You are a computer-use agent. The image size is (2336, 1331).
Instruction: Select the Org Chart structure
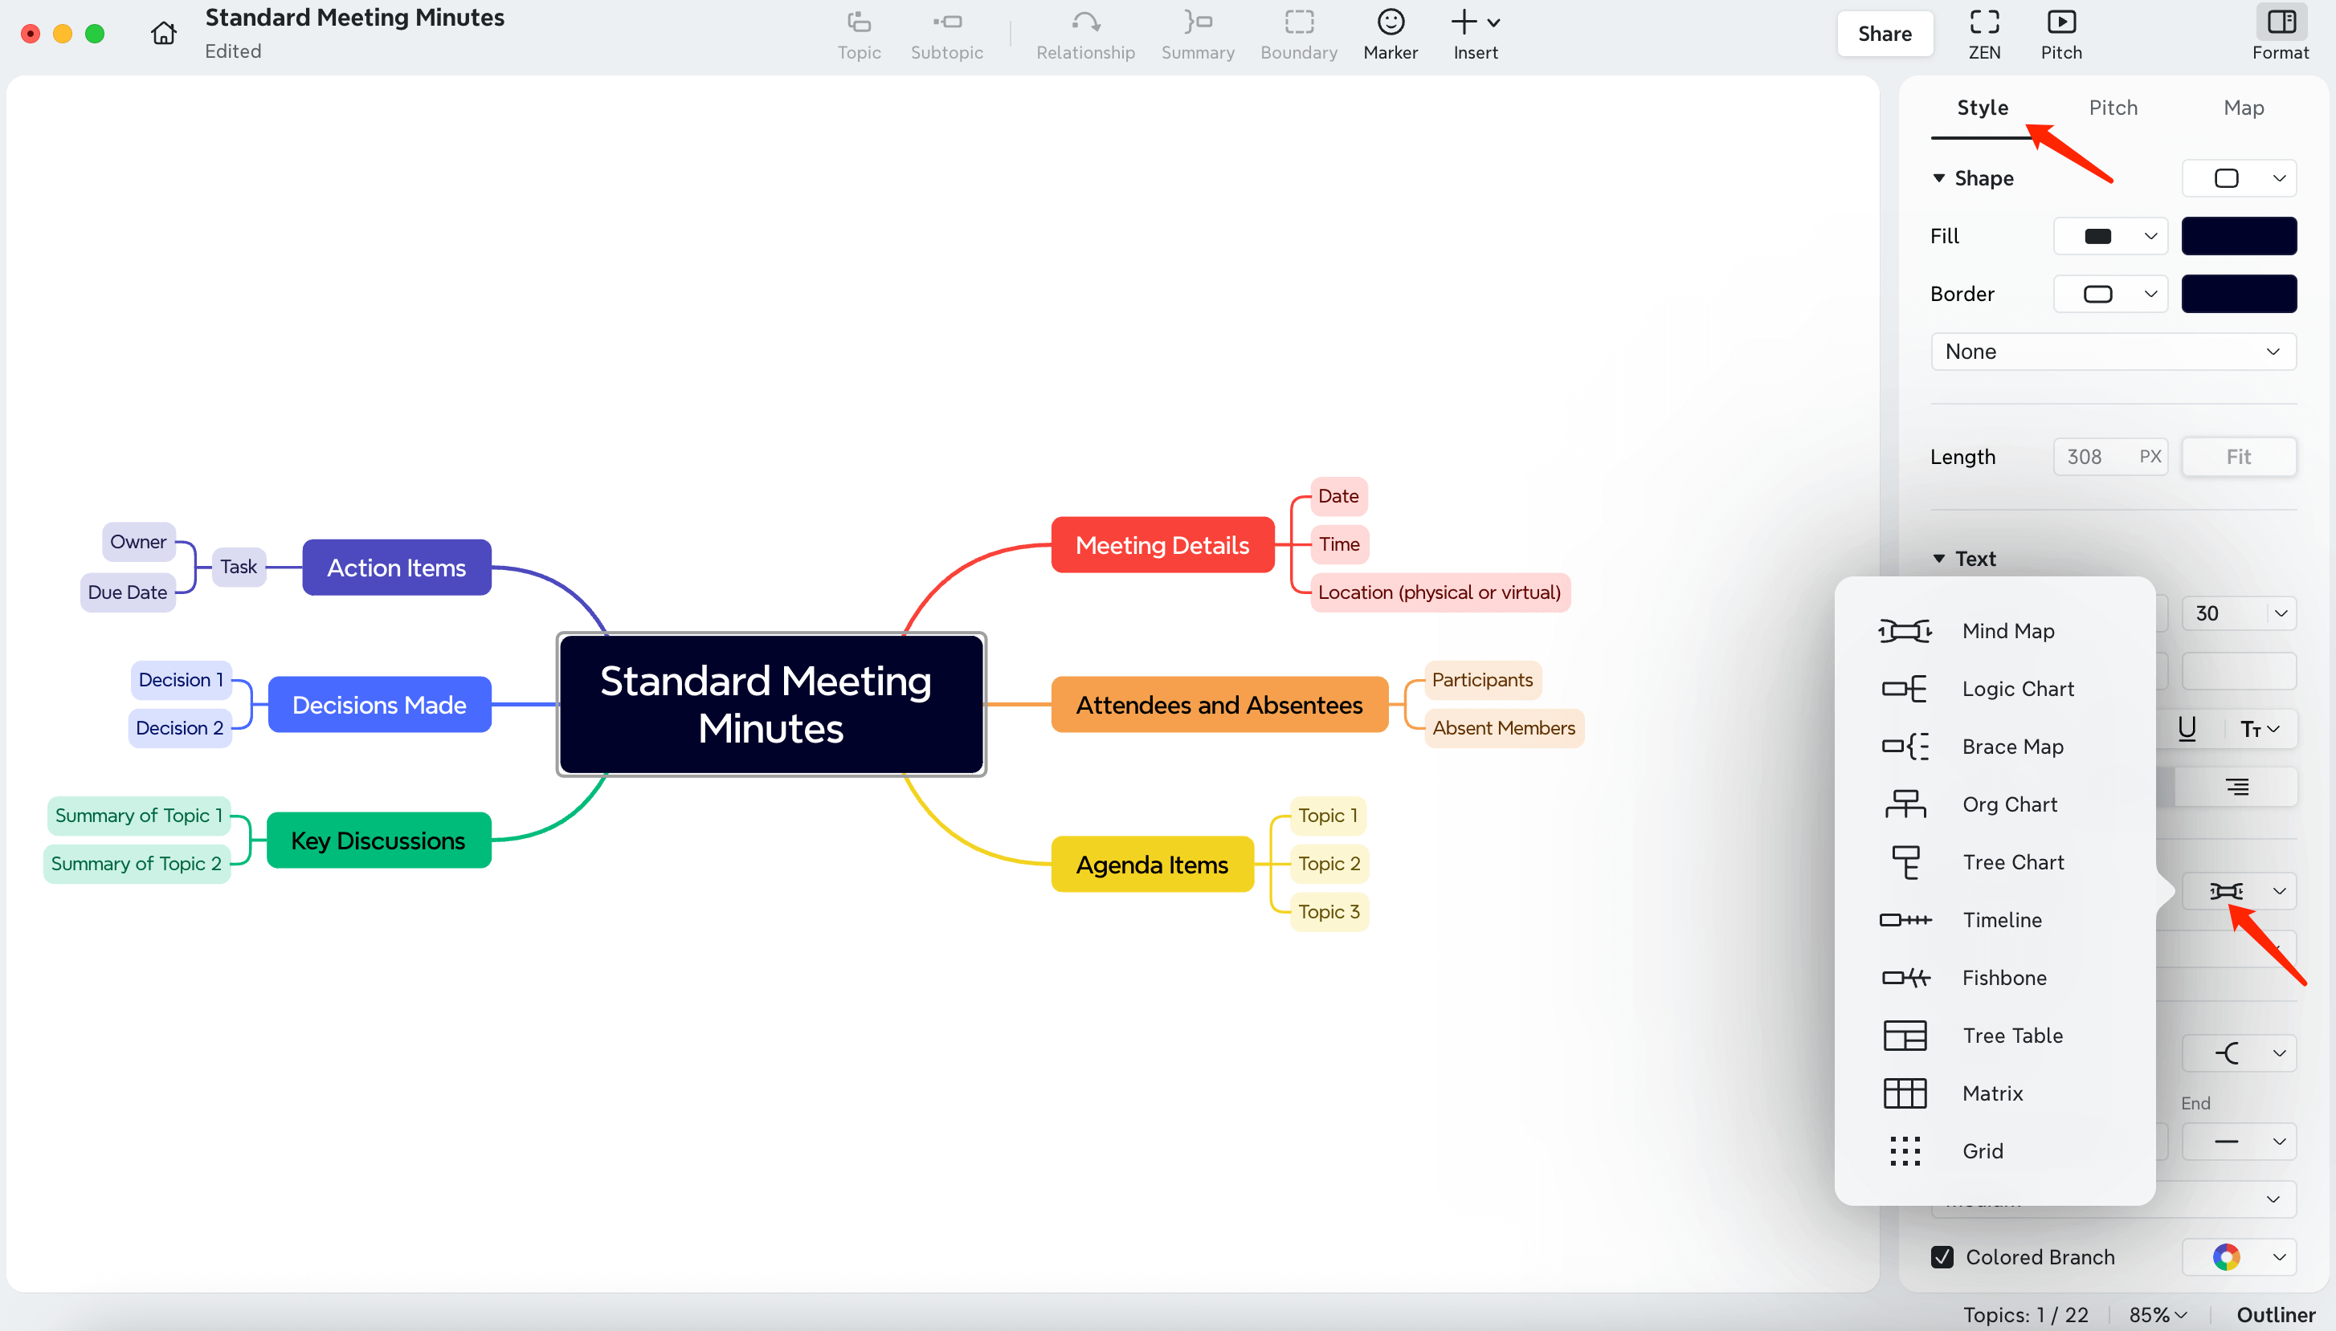tap(2008, 804)
